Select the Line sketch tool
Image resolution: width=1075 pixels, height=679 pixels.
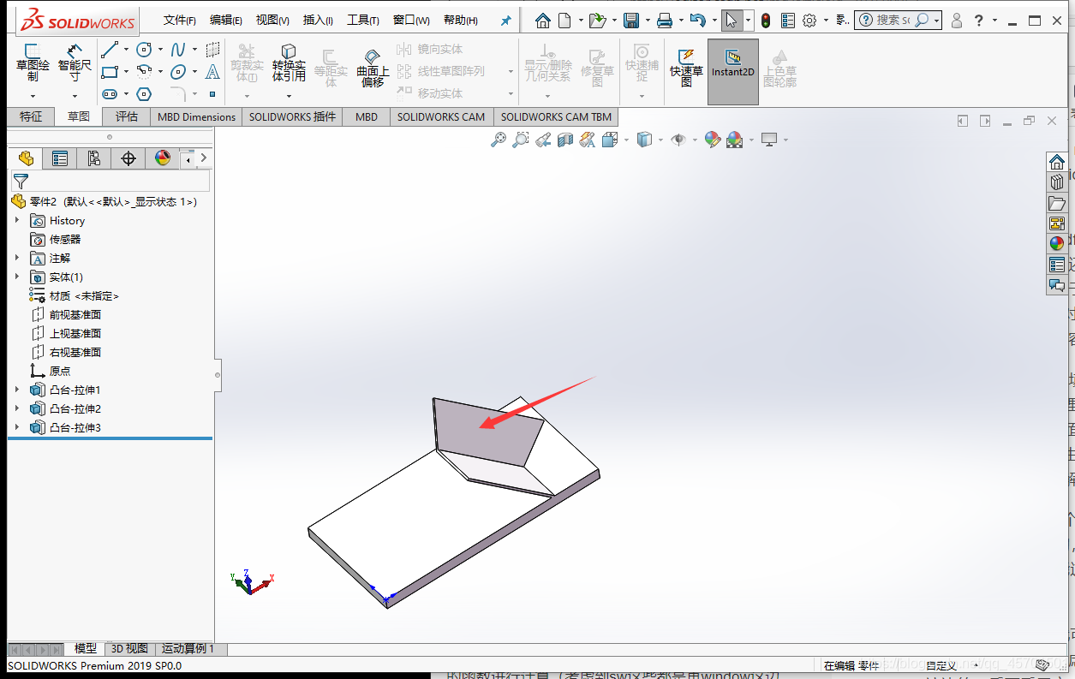(x=110, y=50)
